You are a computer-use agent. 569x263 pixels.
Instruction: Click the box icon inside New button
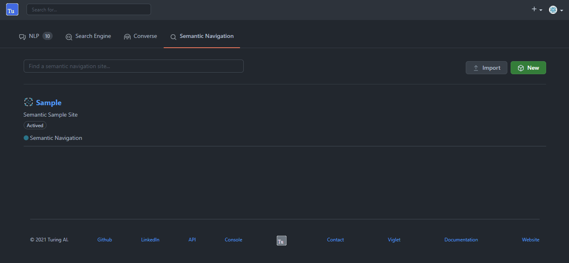pos(521,68)
